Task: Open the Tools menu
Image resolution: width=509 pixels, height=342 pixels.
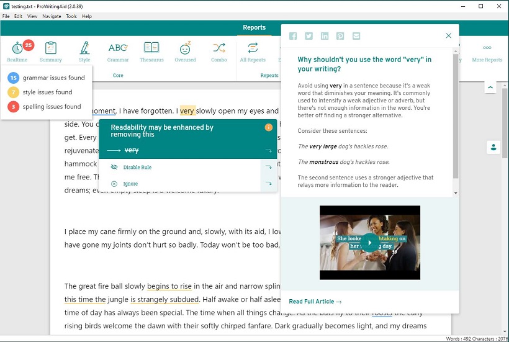Action: point(71,16)
